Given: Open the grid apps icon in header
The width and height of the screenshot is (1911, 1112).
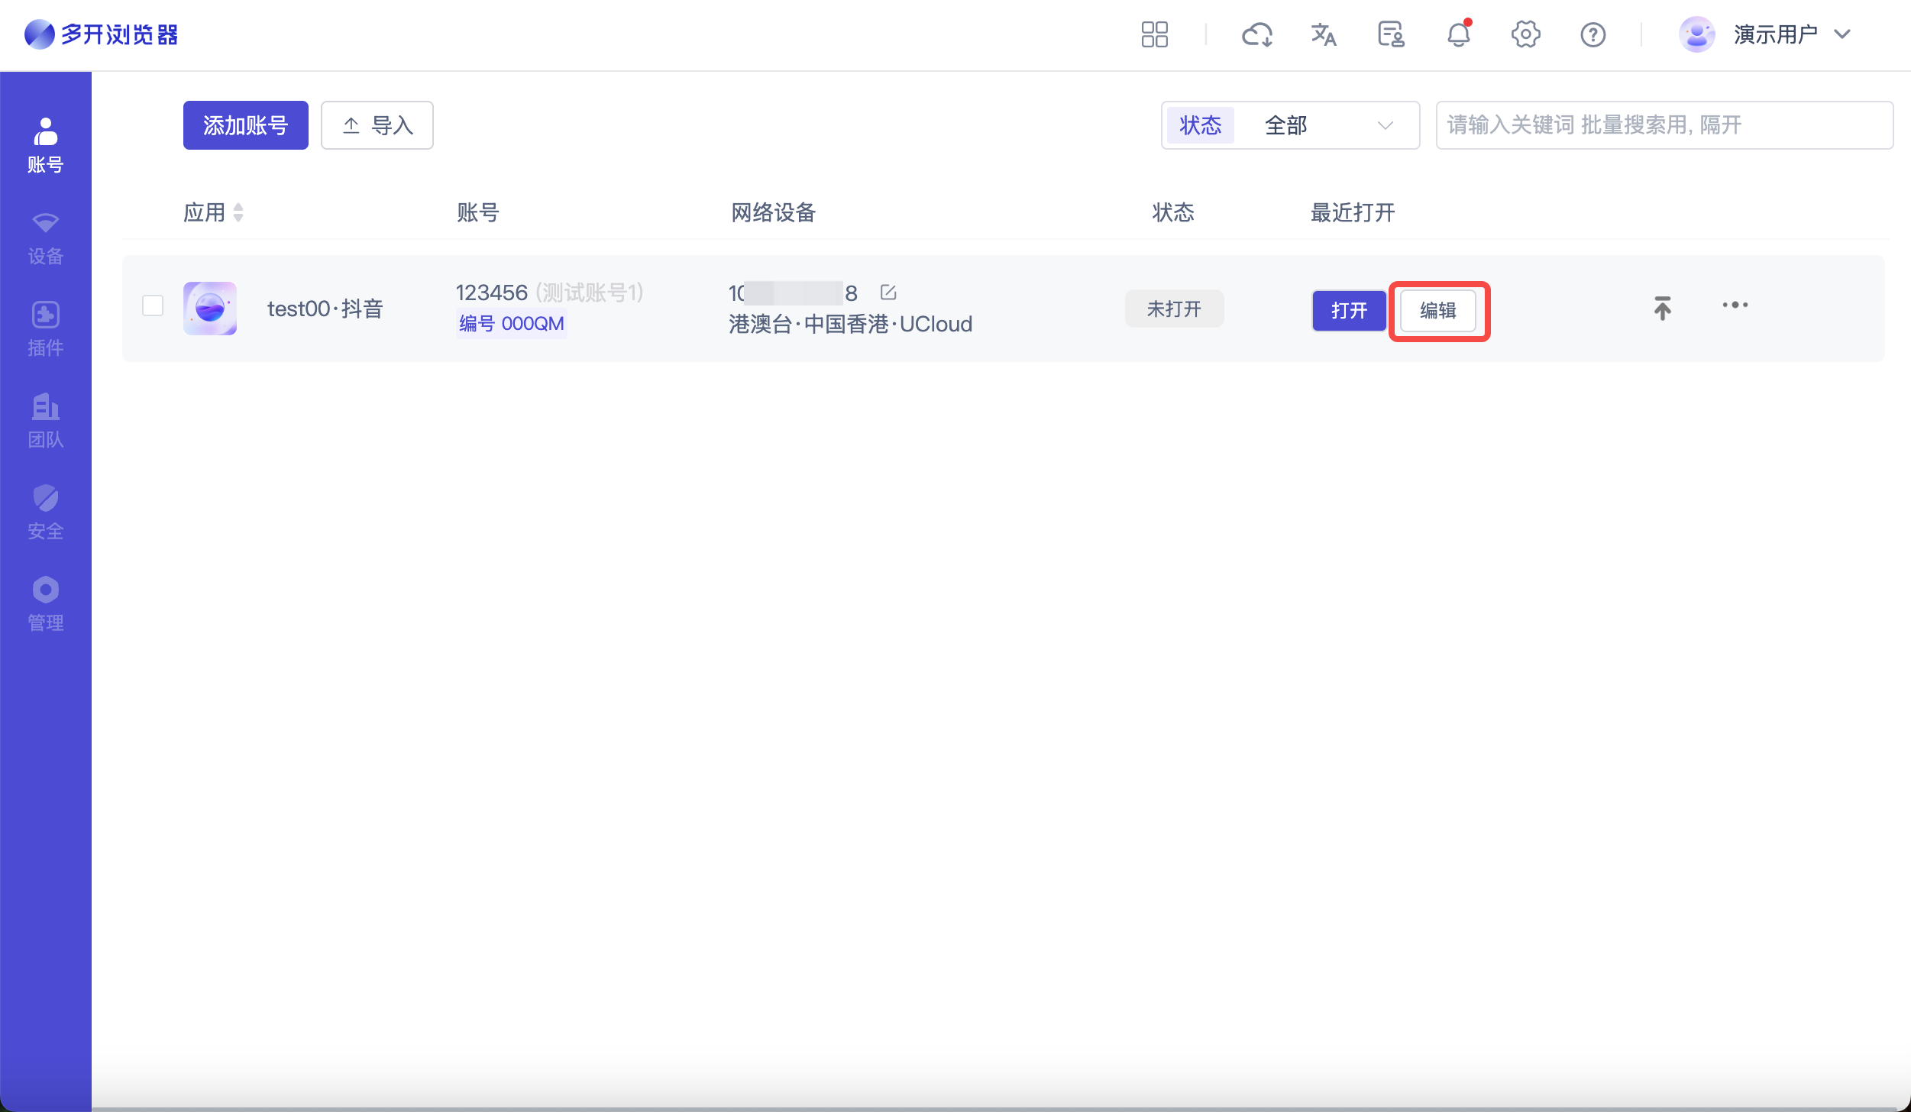Looking at the screenshot, I should tap(1154, 34).
